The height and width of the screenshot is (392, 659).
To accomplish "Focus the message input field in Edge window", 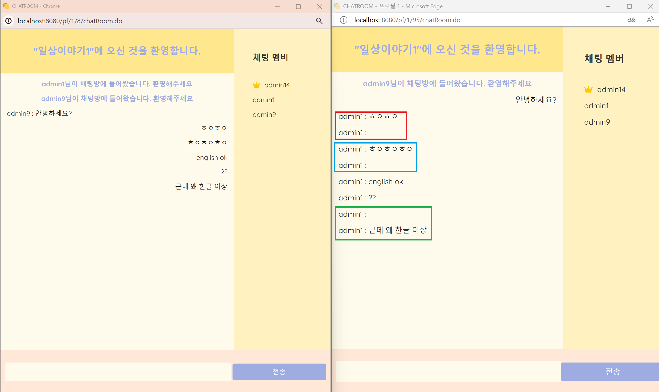I will 448,371.
